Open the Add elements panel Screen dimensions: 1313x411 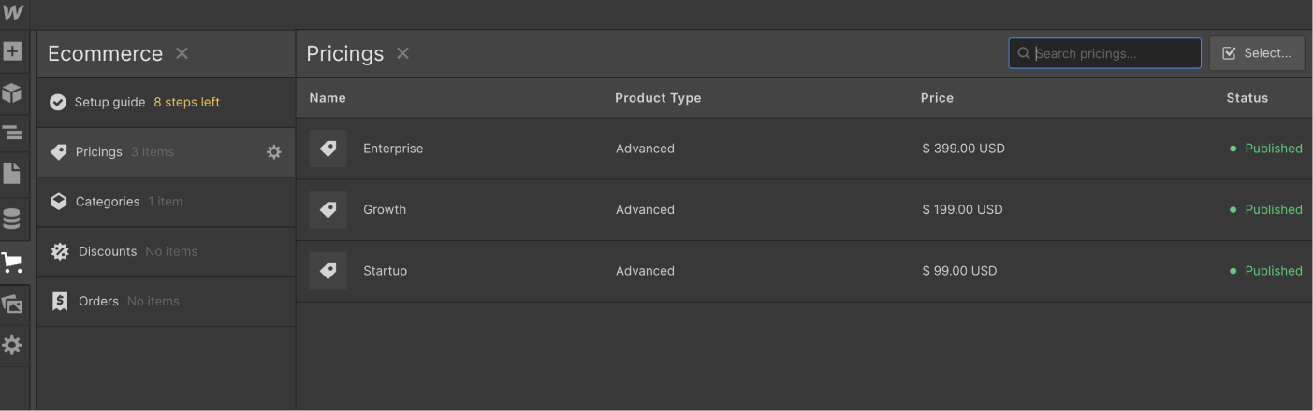coord(13,51)
